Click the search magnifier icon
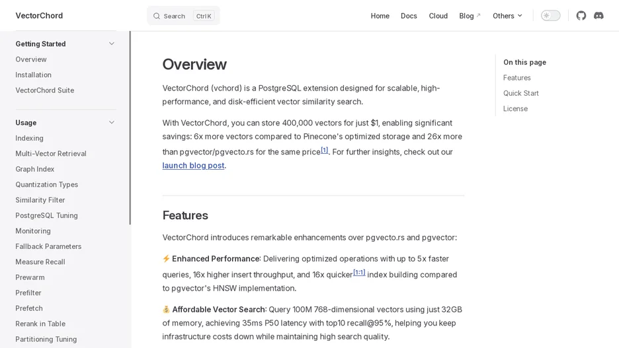 (x=157, y=16)
